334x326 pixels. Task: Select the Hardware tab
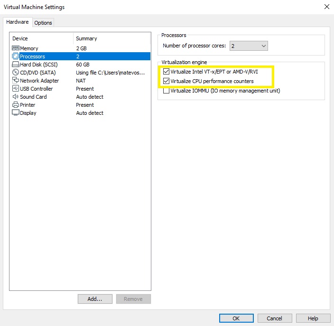coord(18,22)
